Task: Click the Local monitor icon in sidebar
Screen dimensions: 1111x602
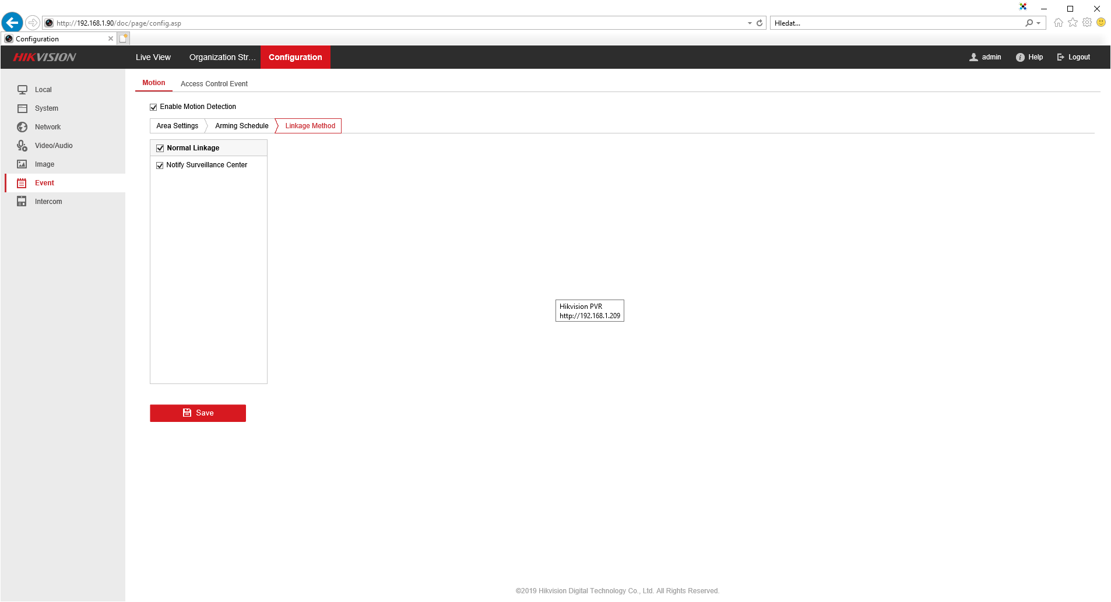Action: pos(22,90)
